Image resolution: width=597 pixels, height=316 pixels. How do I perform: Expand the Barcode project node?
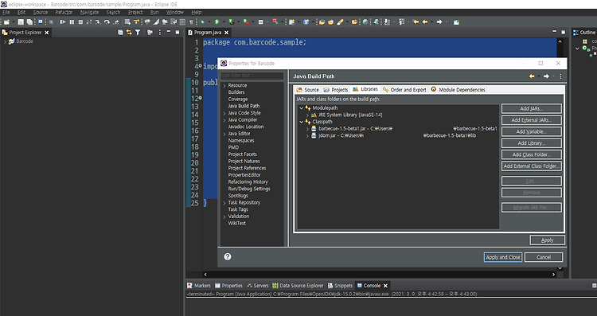pyautogui.click(x=5, y=41)
